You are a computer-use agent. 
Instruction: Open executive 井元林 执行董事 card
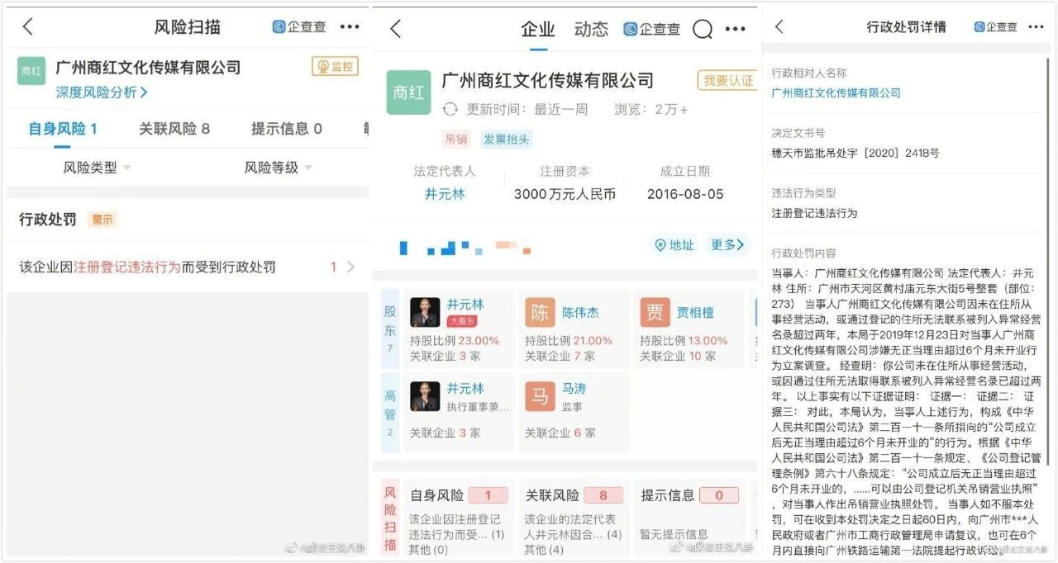point(459,412)
